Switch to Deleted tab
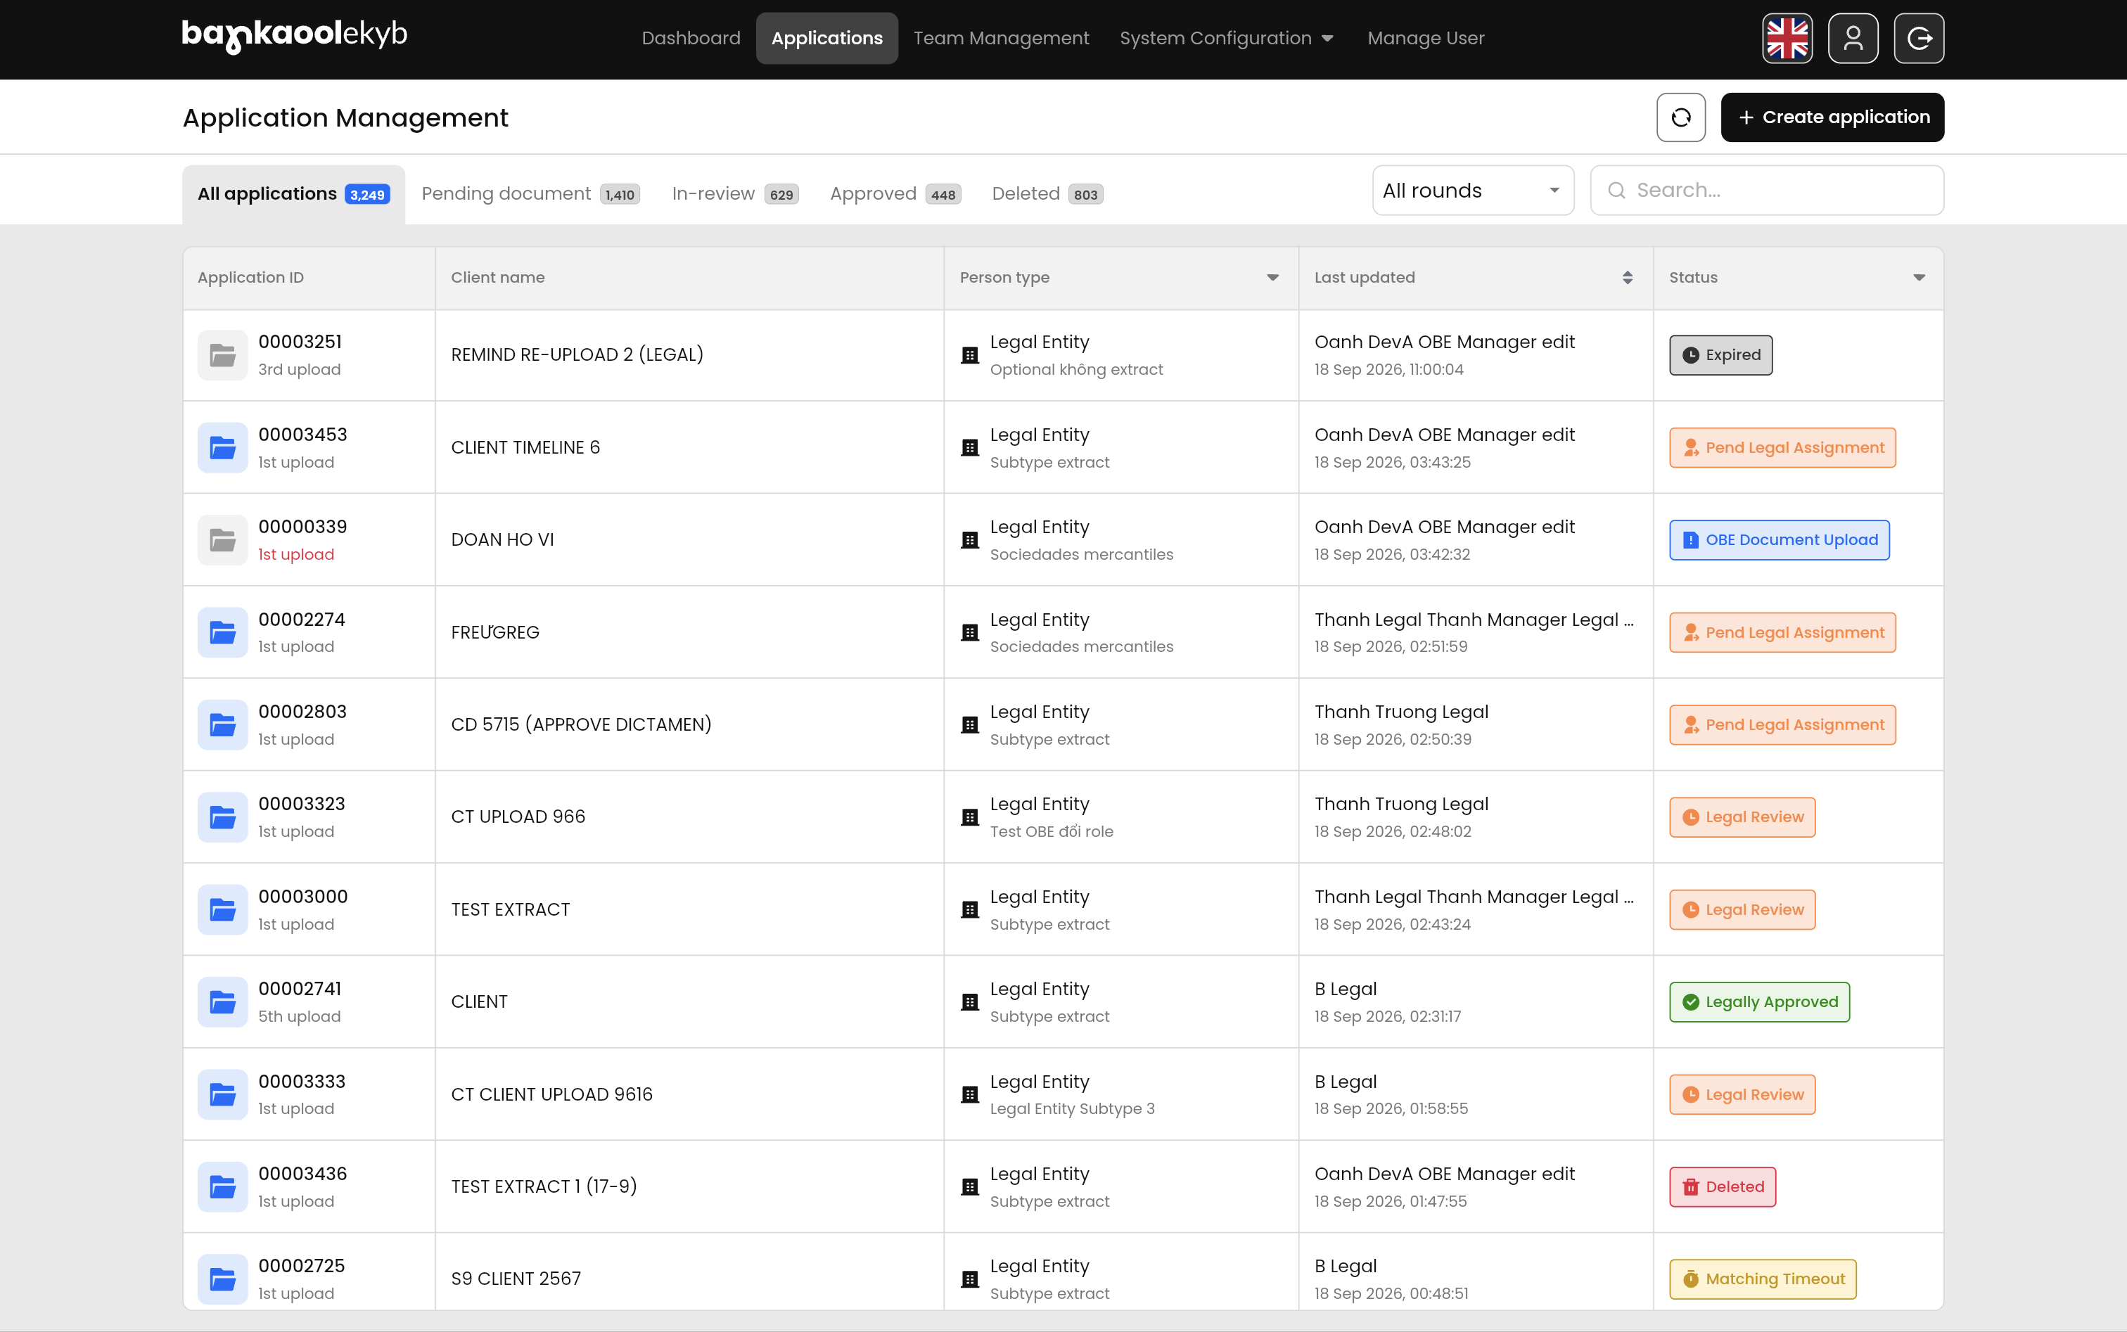The image size is (2127, 1332). tap(1047, 194)
